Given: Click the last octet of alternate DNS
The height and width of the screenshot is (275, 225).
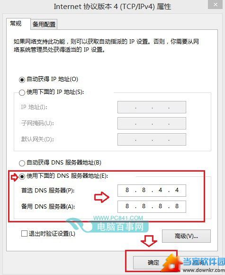Looking at the screenshot, I should pos(177,206).
